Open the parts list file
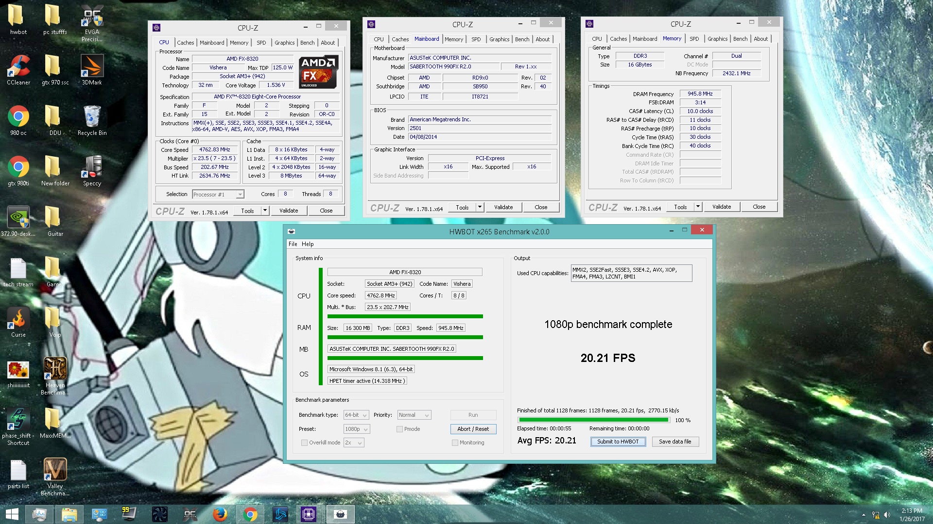The width and height of the screenshot is (933, 524). coord(18,474)
